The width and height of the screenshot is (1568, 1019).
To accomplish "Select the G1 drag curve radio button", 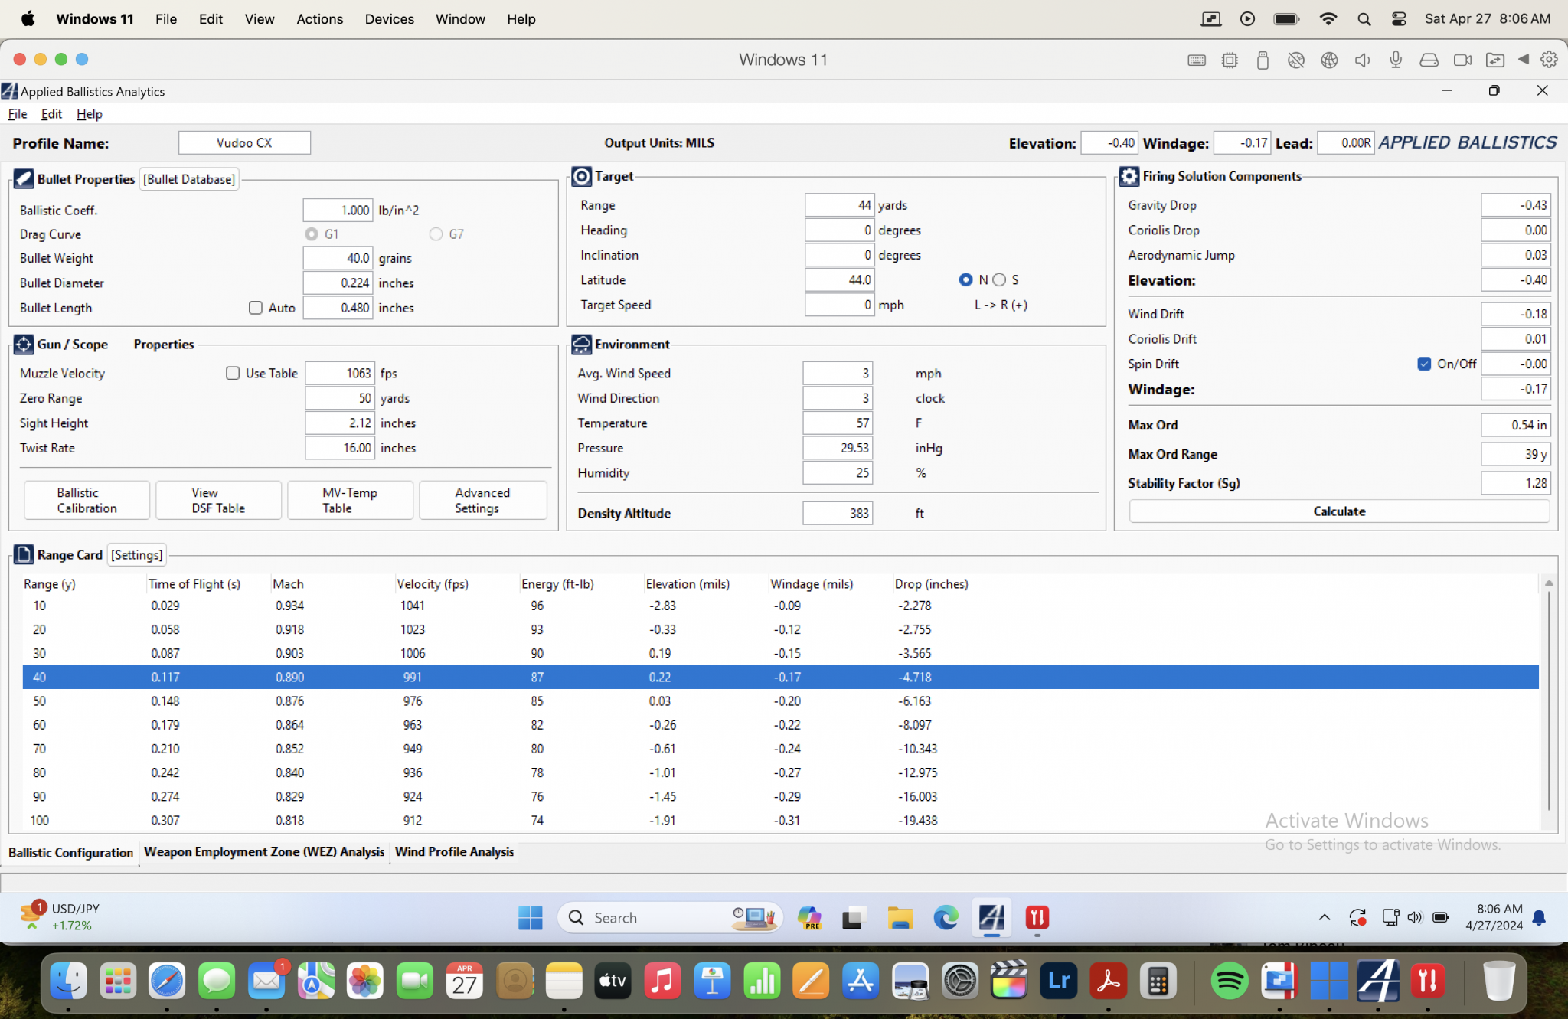I will coord(312,234).
